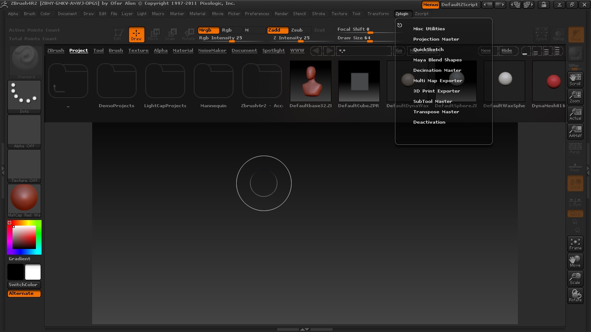The height and width of the screenshot is (332, 591).
Task: Click the Menus button
Action: (x=430, y=5)
